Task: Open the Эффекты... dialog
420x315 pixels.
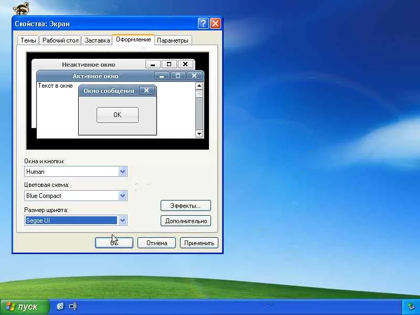Action: [186, 206]
